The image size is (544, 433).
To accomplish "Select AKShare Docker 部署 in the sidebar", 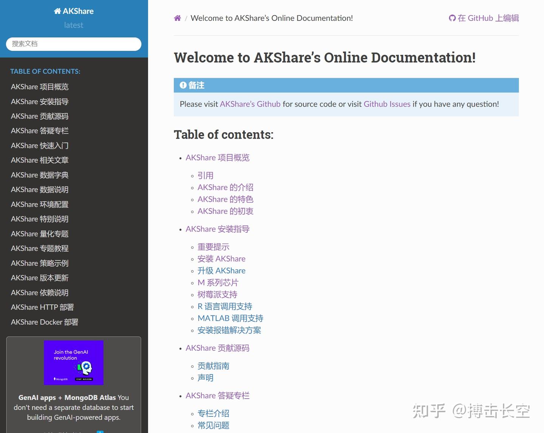I will click(x=44, y=322).
